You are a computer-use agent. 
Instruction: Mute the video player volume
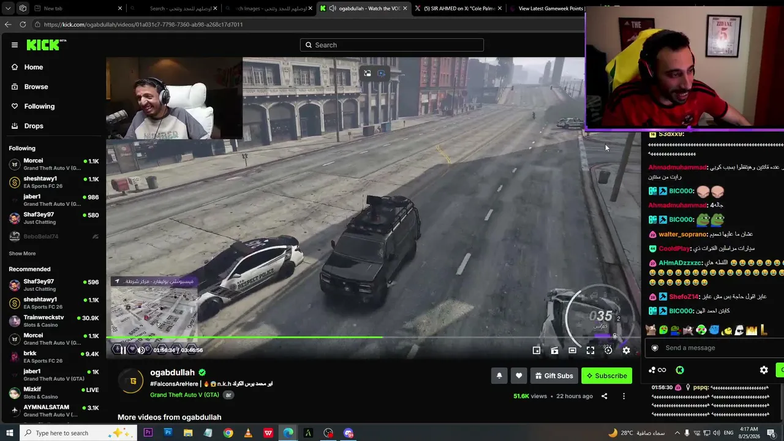[x=141, y=350]
